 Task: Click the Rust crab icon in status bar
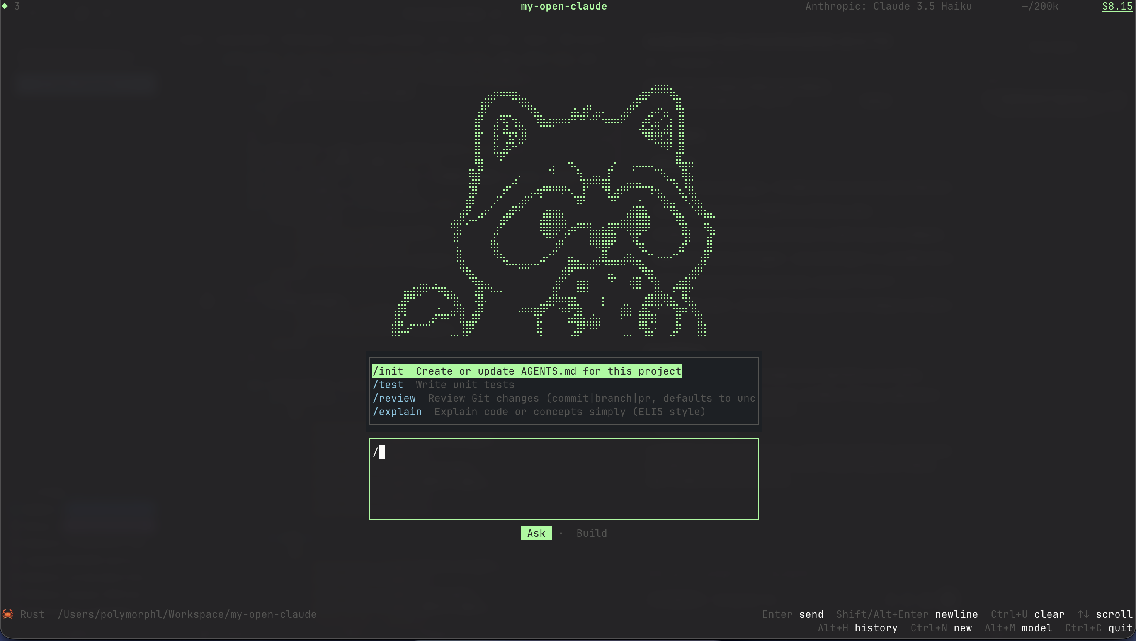(x=8, y=614)
